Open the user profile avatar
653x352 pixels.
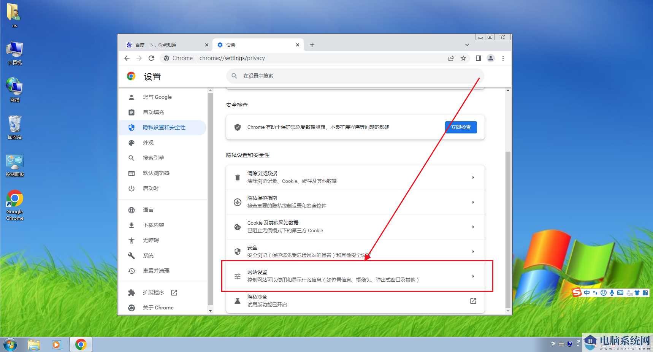[491, 58]
